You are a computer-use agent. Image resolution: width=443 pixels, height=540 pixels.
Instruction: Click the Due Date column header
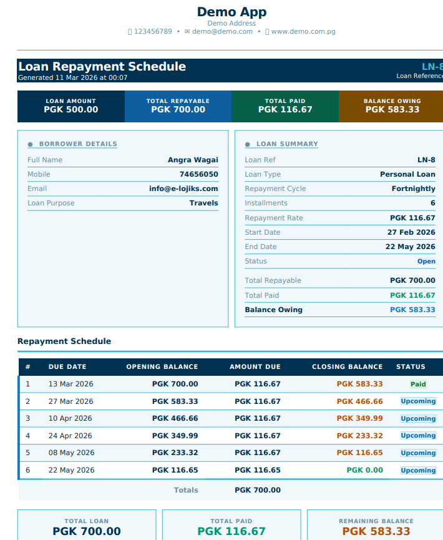point(67,367)
